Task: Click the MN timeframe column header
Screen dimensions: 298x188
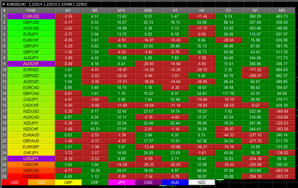Action: click(282, 11)
